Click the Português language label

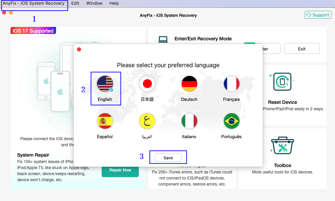(x=231, y=136)
